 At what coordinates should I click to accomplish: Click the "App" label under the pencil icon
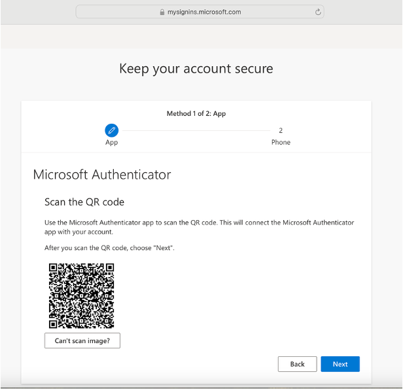tap(111, 142)
